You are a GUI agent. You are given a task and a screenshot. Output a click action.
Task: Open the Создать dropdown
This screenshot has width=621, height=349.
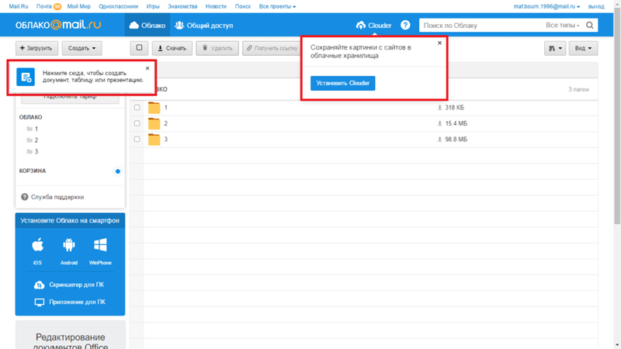tap(82, 48)
